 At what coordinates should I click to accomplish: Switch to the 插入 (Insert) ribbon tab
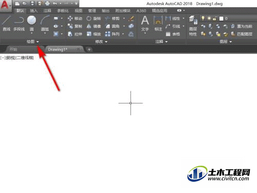click(33, 11)
